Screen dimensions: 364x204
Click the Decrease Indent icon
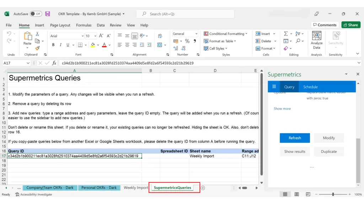coord(142,45)
